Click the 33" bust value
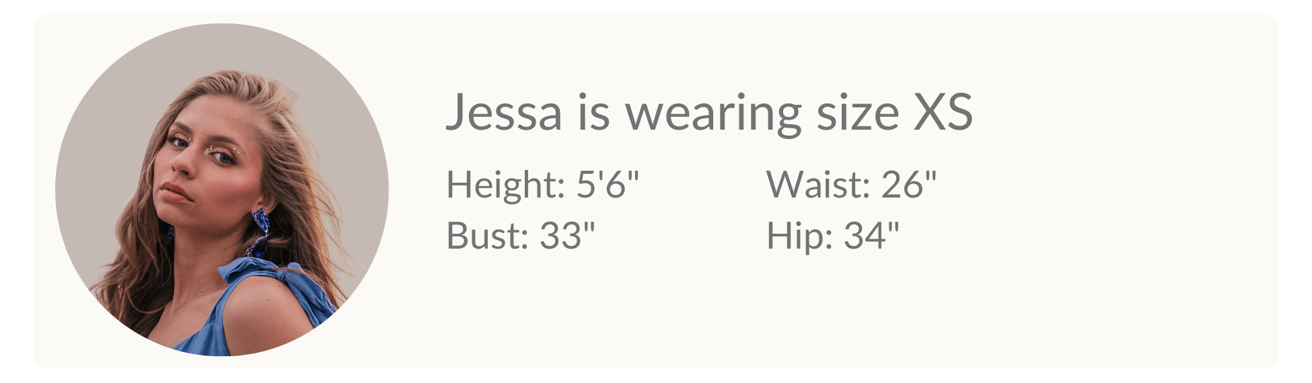The image size is (1312, 383). (x=567, y=236)
